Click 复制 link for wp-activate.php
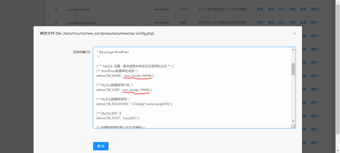Screen dimensions: 340x153 coord(260,9)
